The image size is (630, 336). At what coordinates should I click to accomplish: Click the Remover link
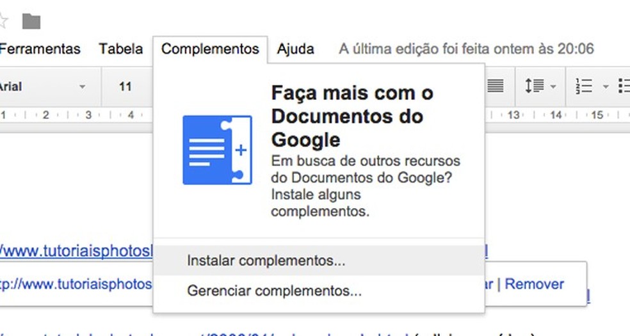click(535, 284)
